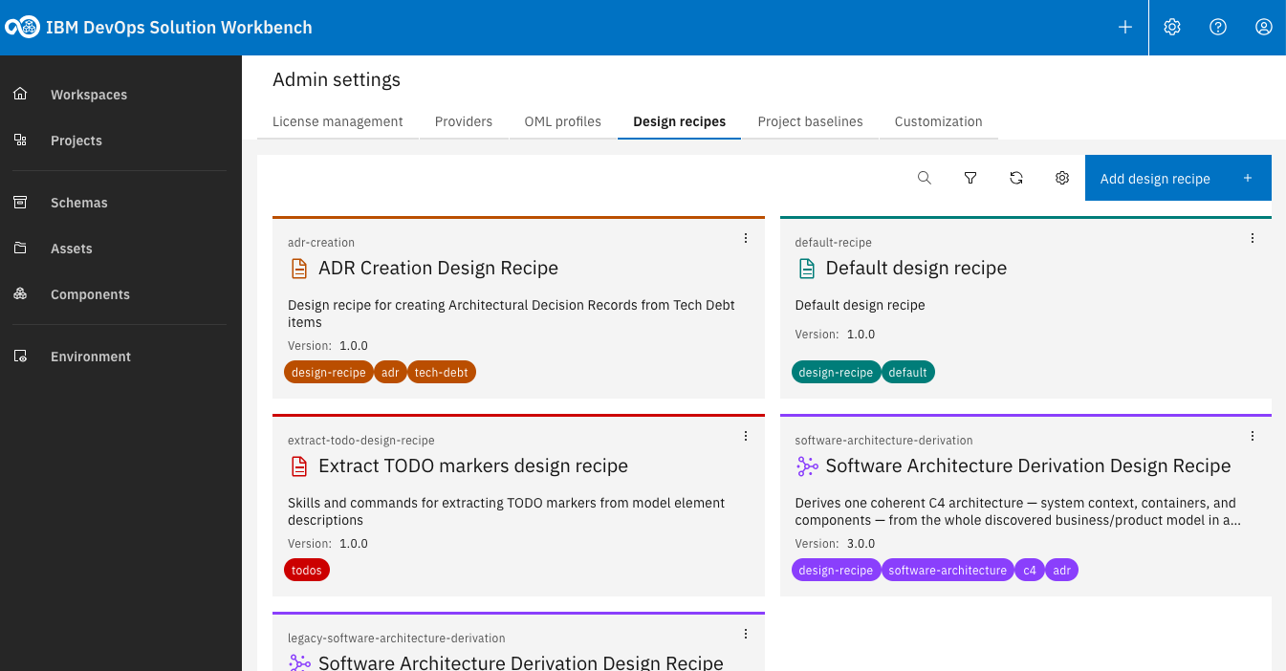Open the settings gear in top header

1172,28
